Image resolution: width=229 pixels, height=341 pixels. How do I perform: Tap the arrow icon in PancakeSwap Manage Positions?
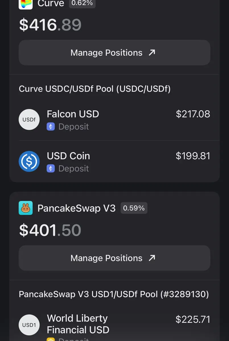[152, 258]
